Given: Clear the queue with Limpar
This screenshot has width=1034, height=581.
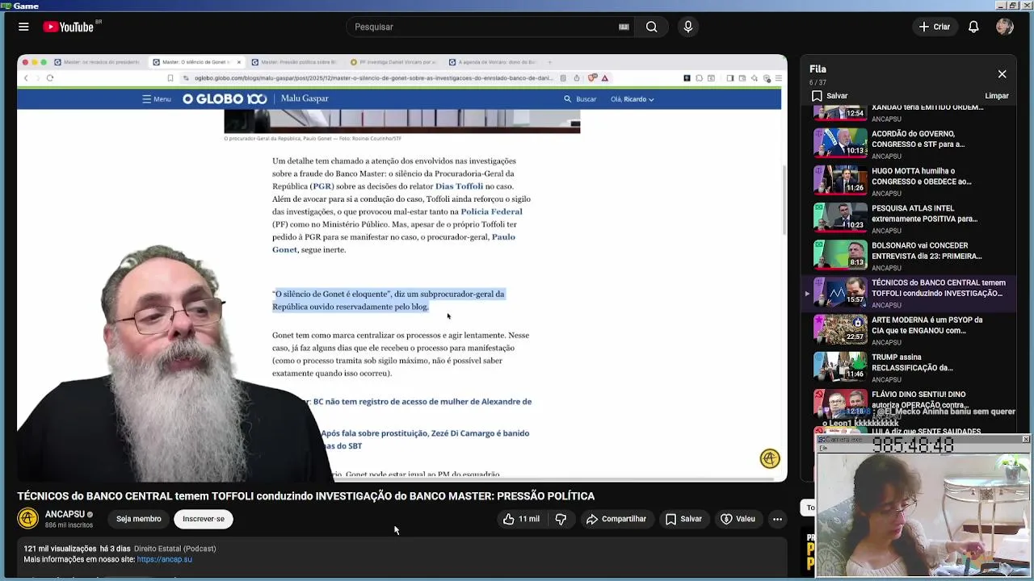Looking at the screenshot, I should point(997,95).
